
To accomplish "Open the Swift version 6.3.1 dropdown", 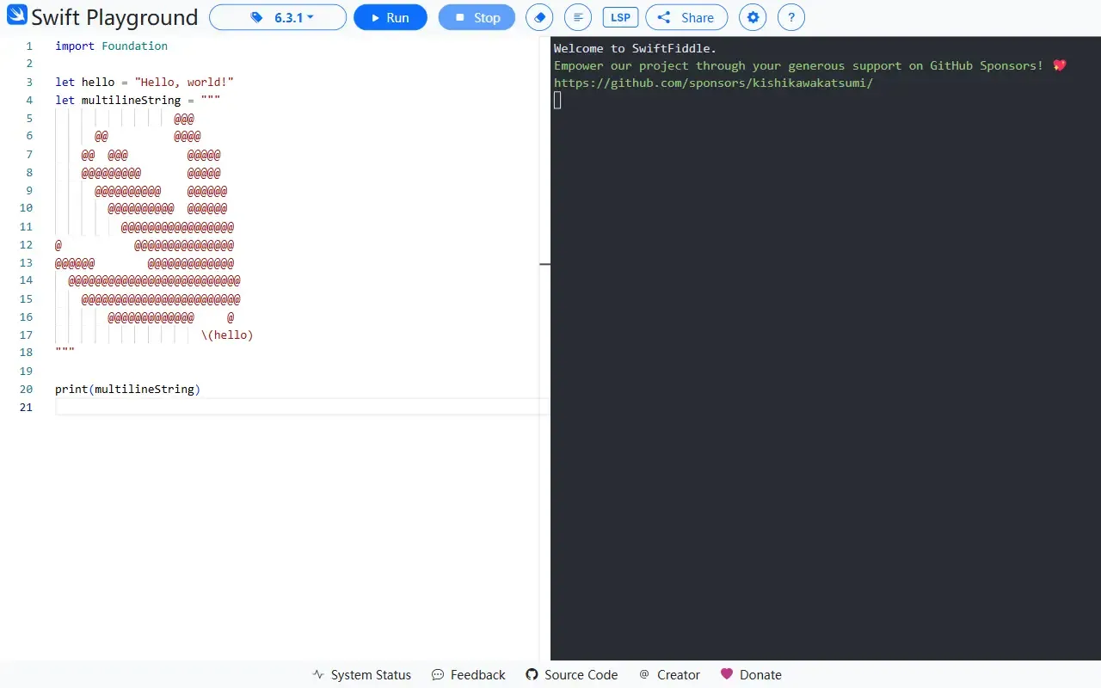I will [x=278, y=17].
